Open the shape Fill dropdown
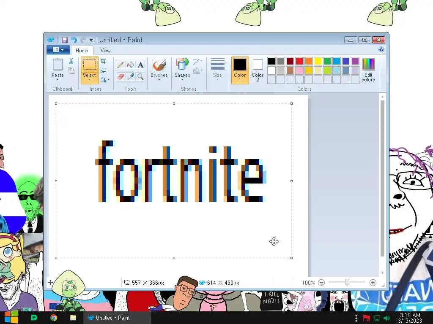 (x=197, y=71)
